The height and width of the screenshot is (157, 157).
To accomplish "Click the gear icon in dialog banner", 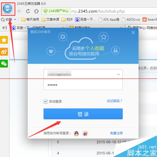I will 63,37.
